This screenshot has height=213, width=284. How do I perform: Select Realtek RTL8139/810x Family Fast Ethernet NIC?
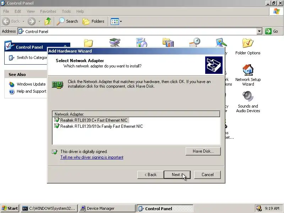coord(102,126)
